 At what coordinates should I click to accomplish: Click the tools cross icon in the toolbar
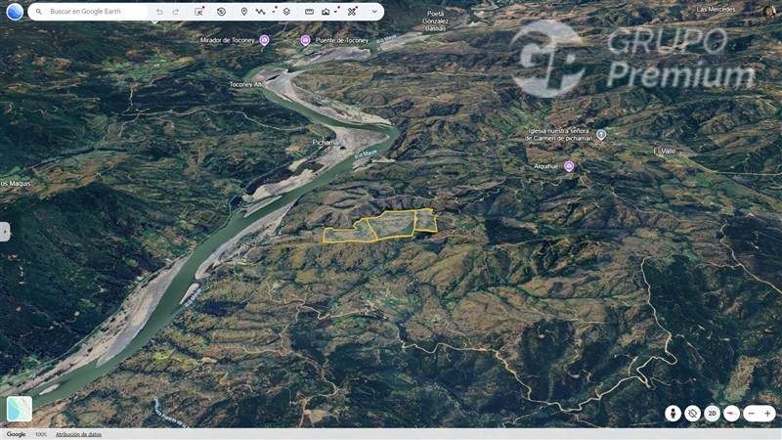[x=352, y=12]
